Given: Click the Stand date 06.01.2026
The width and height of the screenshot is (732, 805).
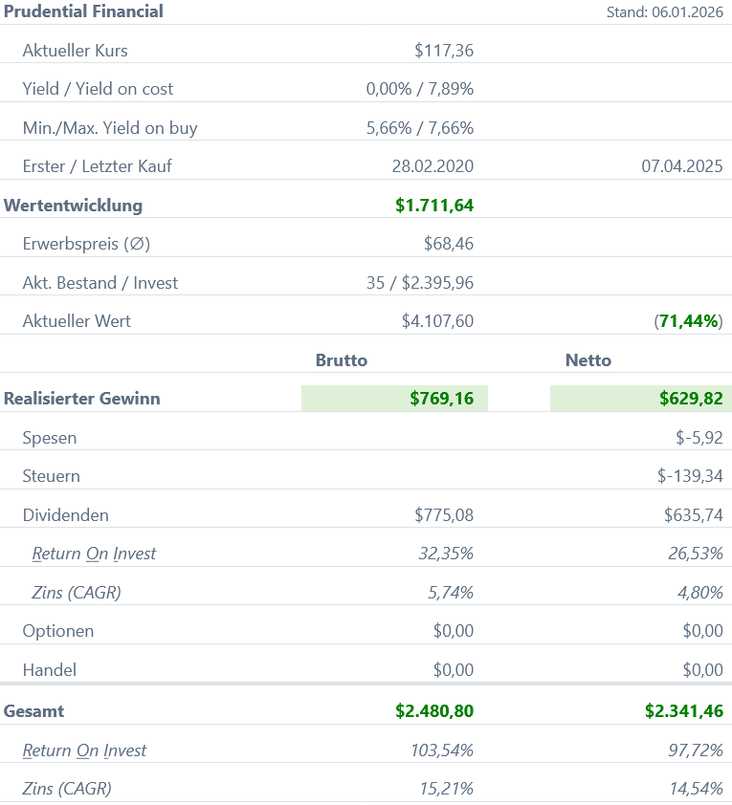Looking at the screenshot, I should pyautogui.click(x=664, y=12).
